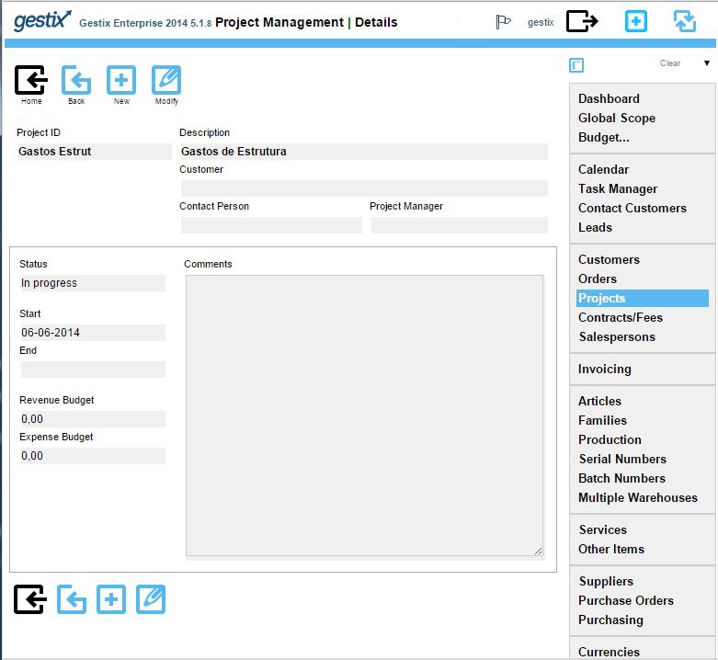Click the empty Customer field
This screenshot has height=660, width=718.
364,188
